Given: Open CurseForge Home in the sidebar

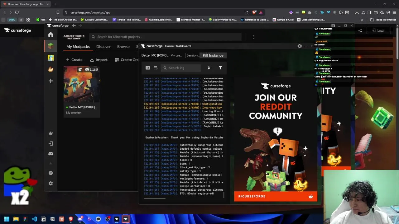Looking at the screenshot, I should click(x=51, y=35).
